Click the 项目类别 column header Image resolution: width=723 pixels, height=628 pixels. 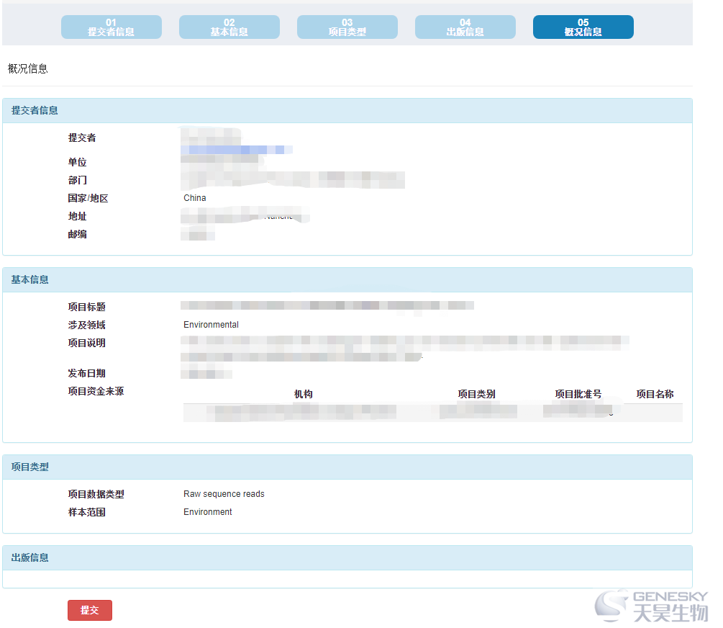(x=476, y=394)
